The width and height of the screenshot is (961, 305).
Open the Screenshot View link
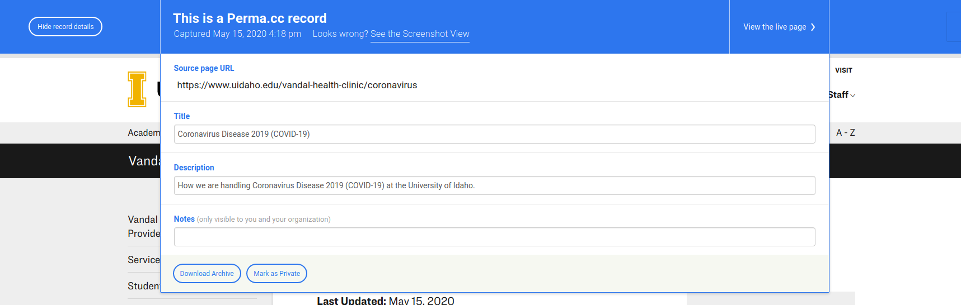pyautogui.click(x=420, y=34)
